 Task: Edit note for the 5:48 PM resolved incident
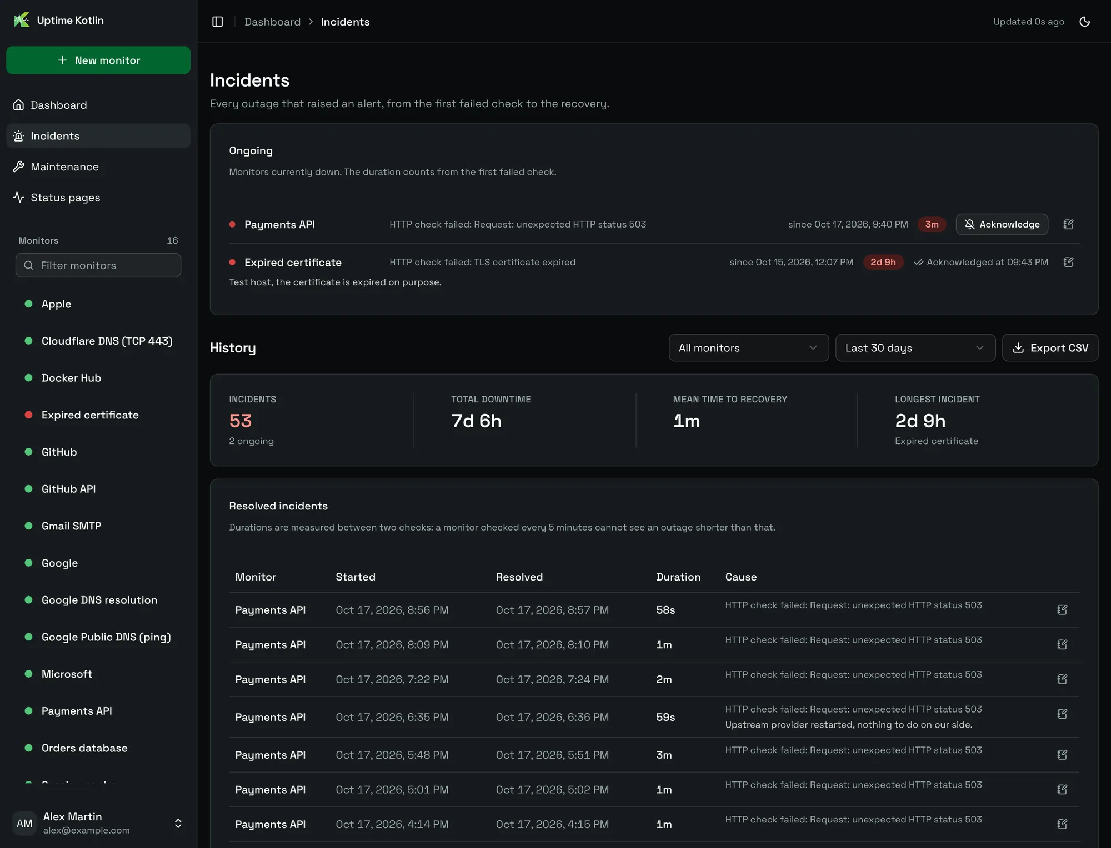coord(1062,754)
